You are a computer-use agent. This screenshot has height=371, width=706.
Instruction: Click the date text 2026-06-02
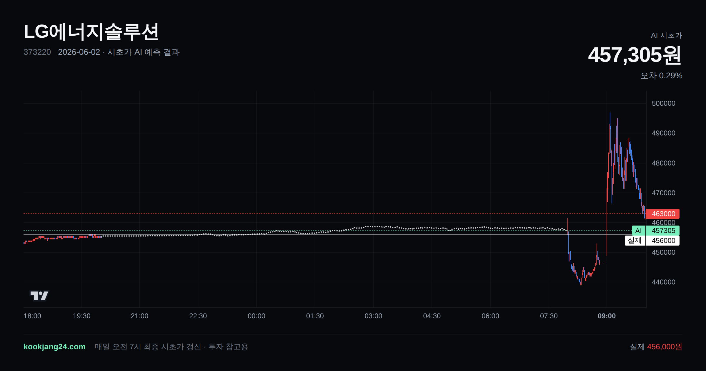point(79,52)
